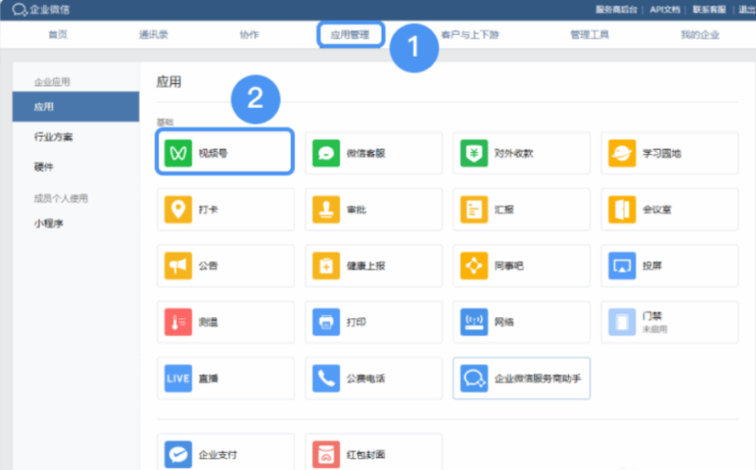Select 小程序 in the sidebar
The height and width of the screenshot is (470, 756).
48,224
